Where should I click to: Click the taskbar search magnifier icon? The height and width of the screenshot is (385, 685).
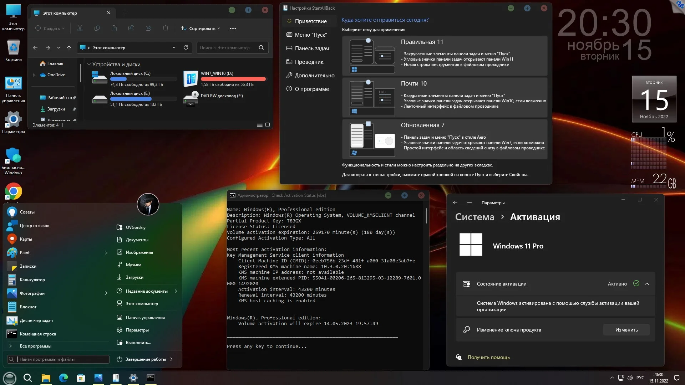click(x=27, y=378)
